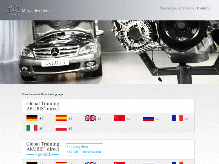Image resolution: width=219 pixels, height=164 pixels.
Task: Click the AKUBIS car banner image
Action: 110,52
